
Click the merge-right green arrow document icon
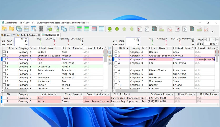pyautogui.click(x=162, y=29)
